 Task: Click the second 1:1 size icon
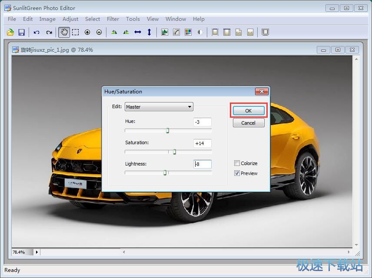point(250,32)
